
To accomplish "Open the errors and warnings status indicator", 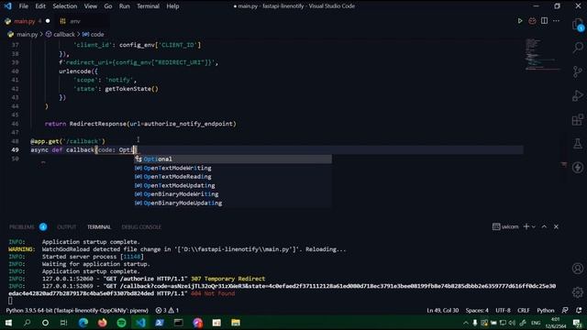I will pyautogui.click(x=167, y=310).
